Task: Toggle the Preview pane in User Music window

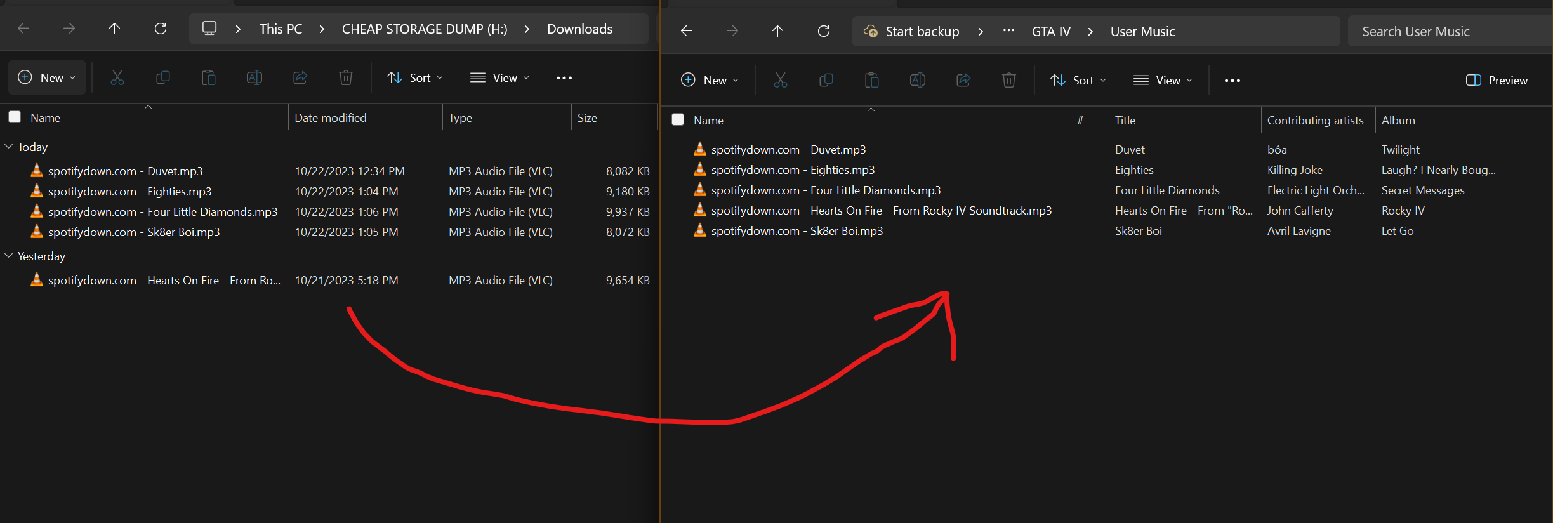Action: click(x=1497, y=80)
